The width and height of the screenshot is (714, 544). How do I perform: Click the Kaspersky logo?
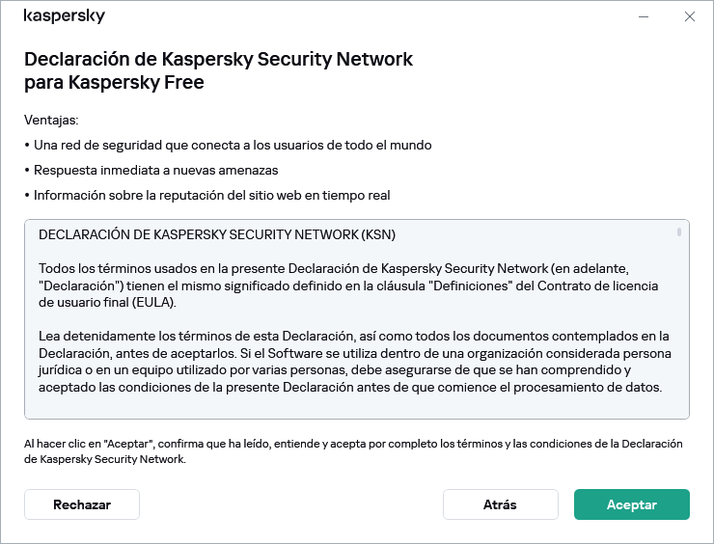(64, 16)
